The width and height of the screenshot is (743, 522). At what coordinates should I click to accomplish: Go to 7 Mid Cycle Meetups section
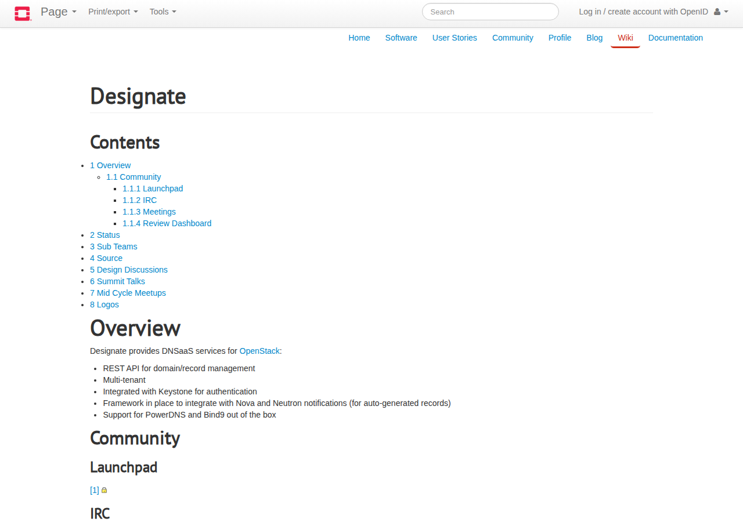tap(128, 293)
